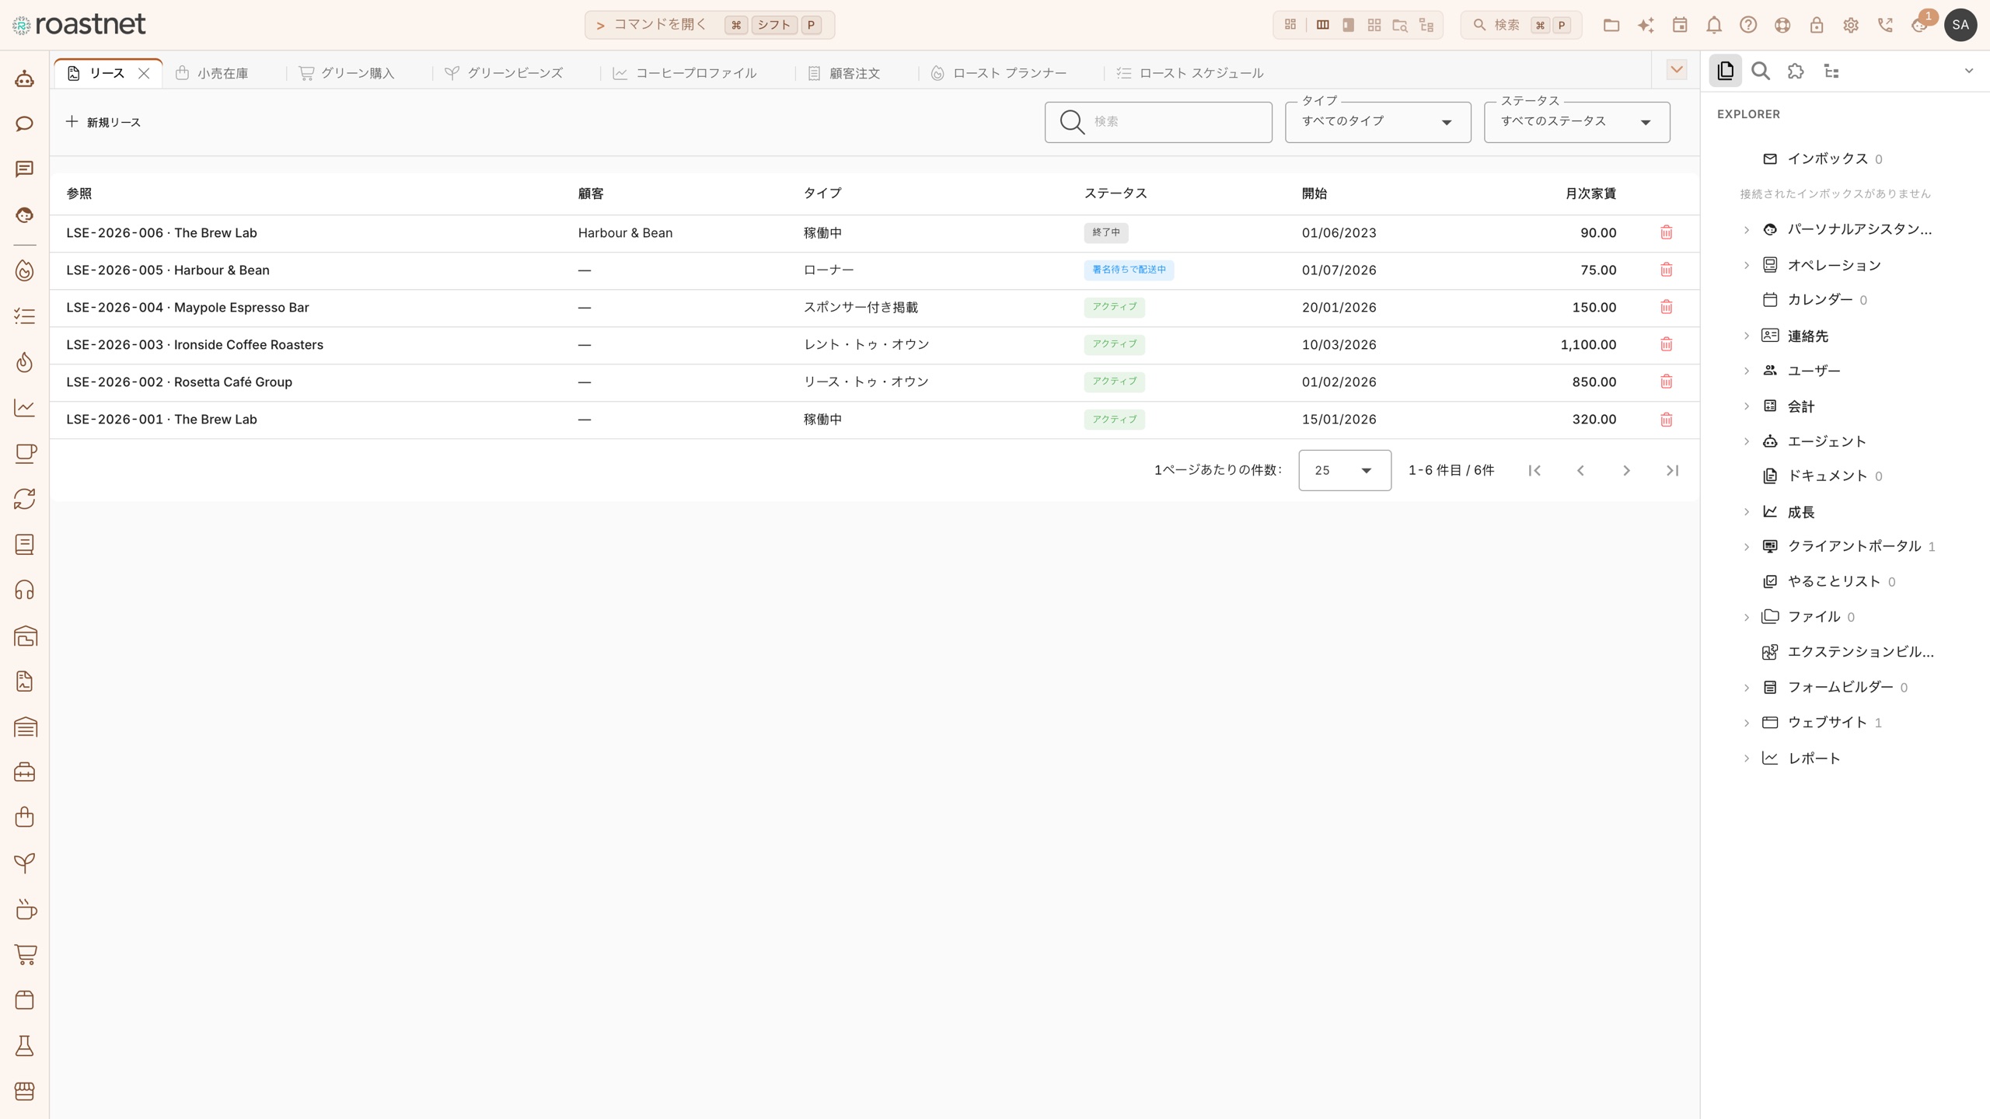This screenshot has width=1990, height=1119.
Task: Open the phone call icon
Action: click(x=1885, y=25)
